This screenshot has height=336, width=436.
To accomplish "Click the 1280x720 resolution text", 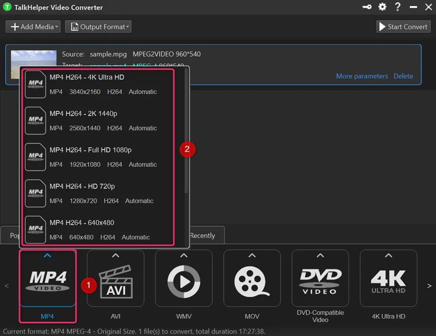I will [x=83, y=201].
